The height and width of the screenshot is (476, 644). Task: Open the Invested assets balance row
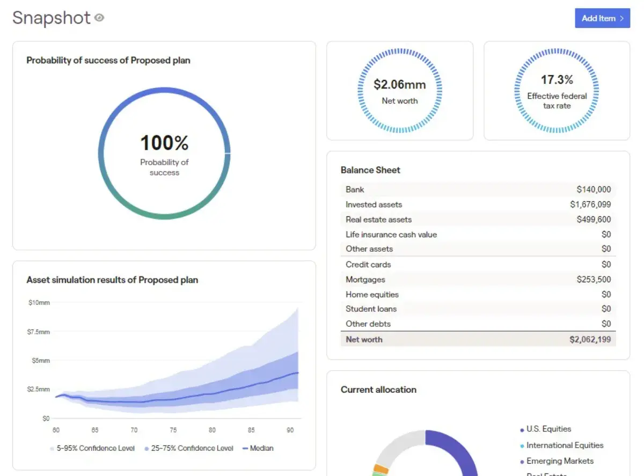point(478,204)
